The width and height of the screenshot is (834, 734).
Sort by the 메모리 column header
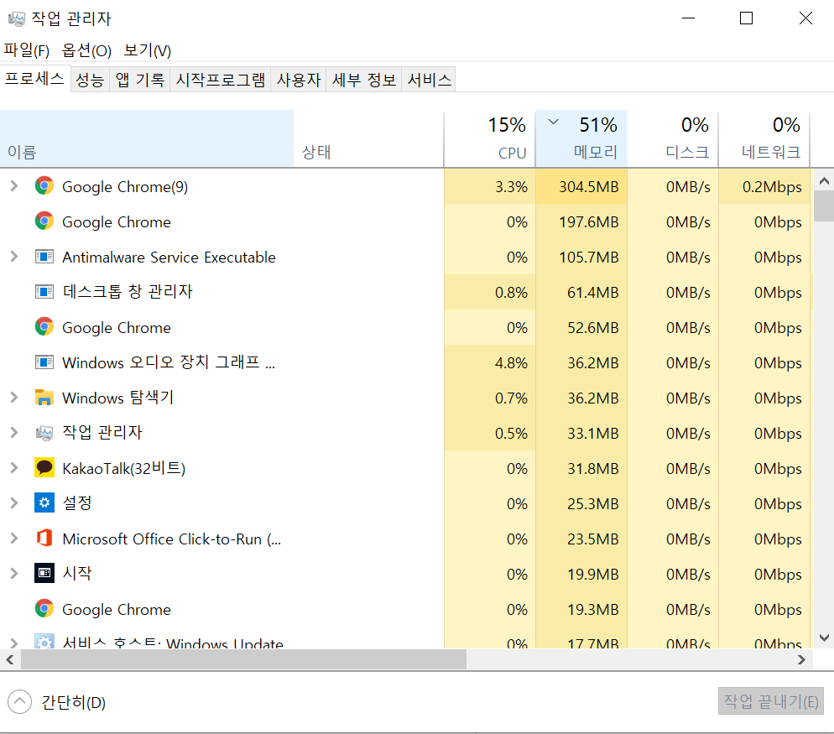[581, 138]
